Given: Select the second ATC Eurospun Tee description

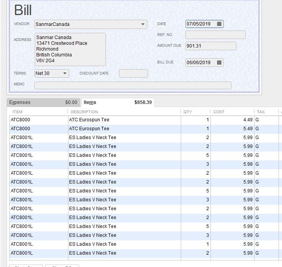Looking at the screenshot, I should (x=124, y=129).
